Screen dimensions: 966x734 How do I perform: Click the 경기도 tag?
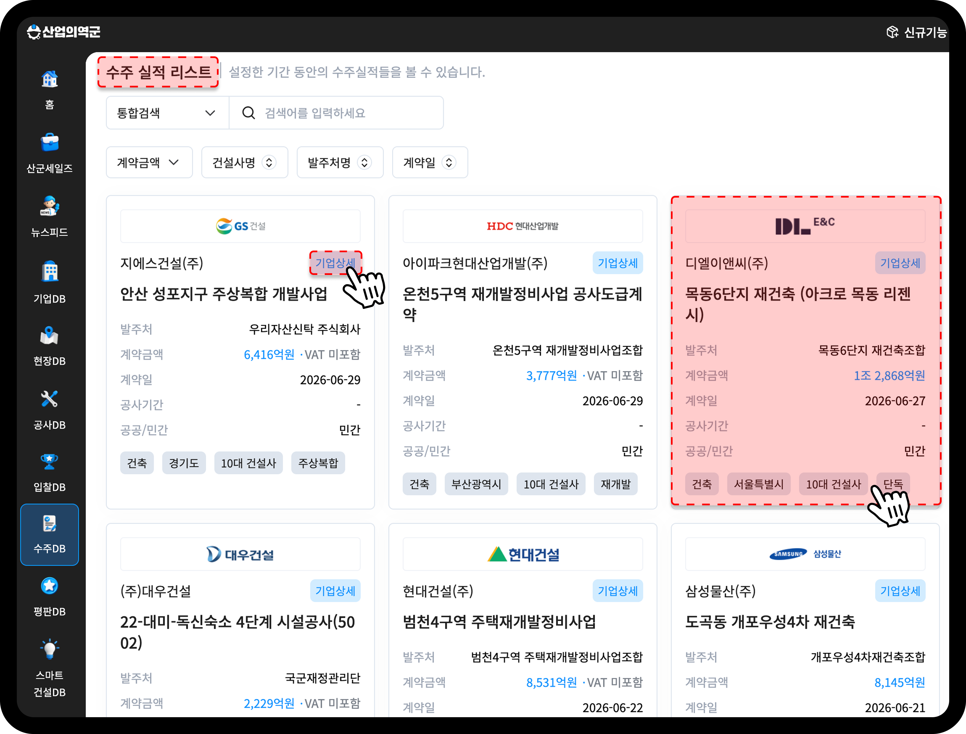click(184, 463)
